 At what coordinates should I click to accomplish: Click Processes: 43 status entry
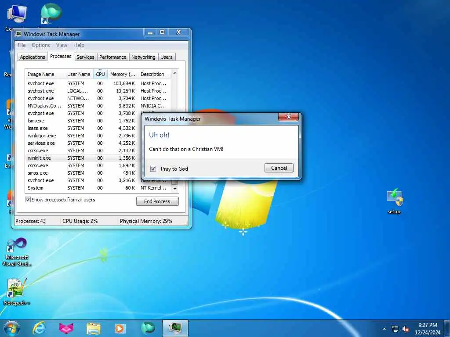tap(30, 221)
